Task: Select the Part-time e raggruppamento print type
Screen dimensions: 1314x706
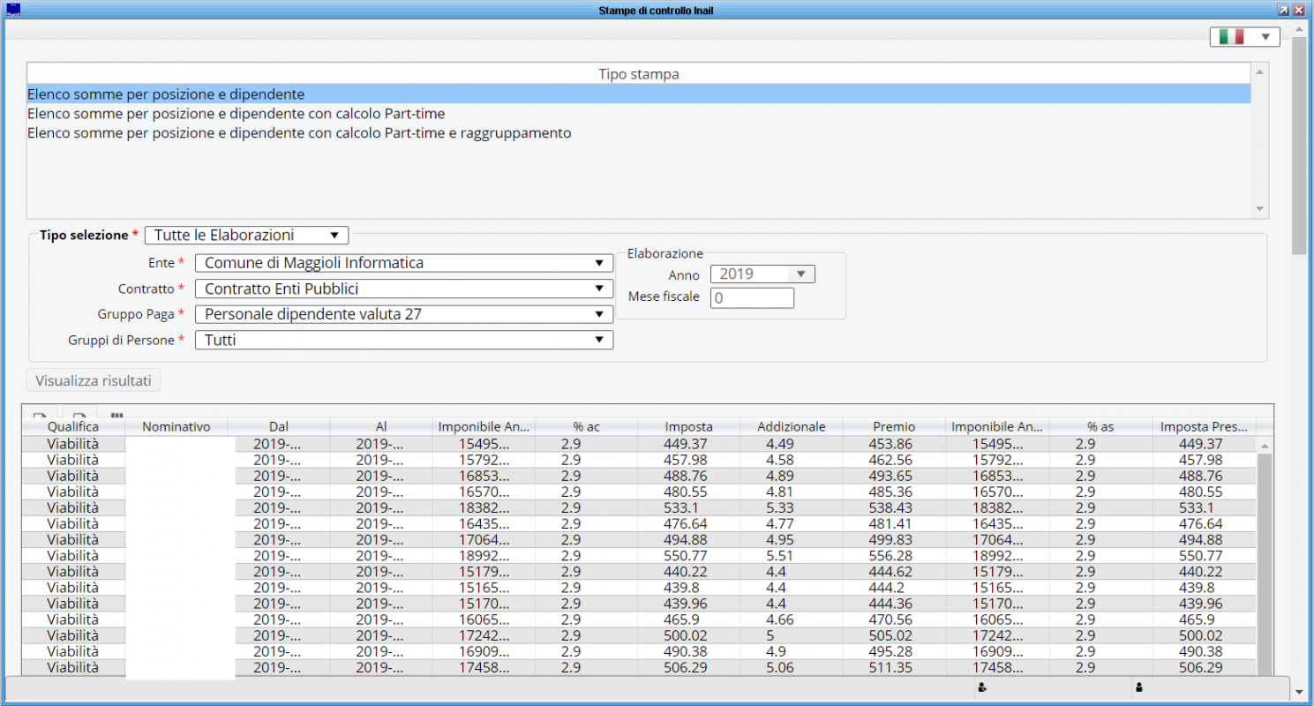Action: coord(299,133)
